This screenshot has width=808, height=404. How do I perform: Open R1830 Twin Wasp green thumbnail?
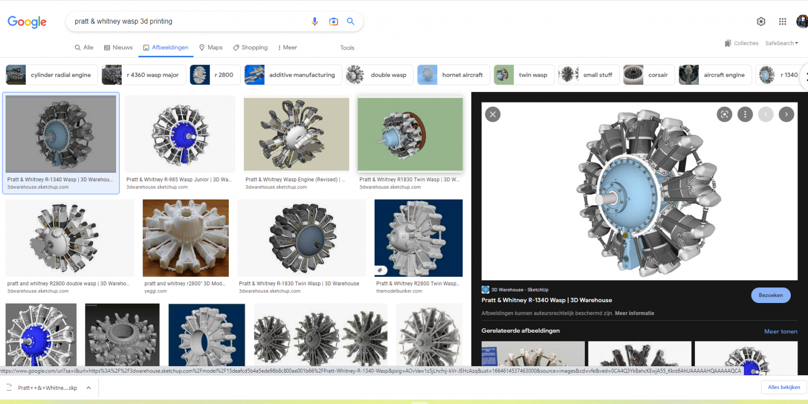coord(410,134)
